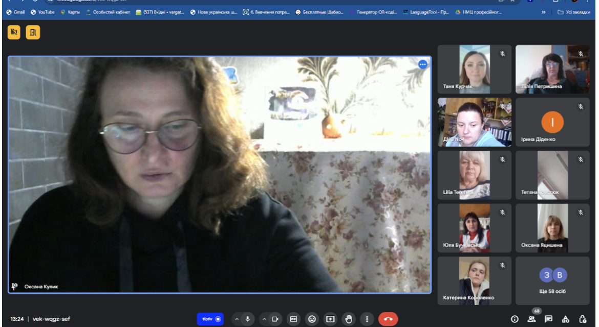Click the three-dot more options button
599x327 pixels.
pos(367,319)
